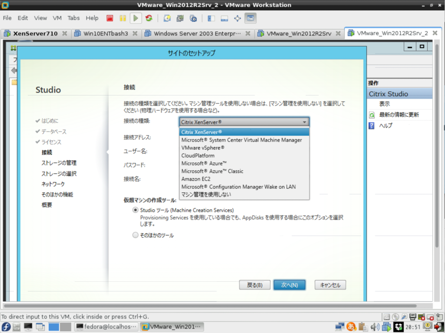Image resolution: width=445 pixels, height=333 pixels.
Task: Choose VMware vSphere from the list
Action: [244, 148]
